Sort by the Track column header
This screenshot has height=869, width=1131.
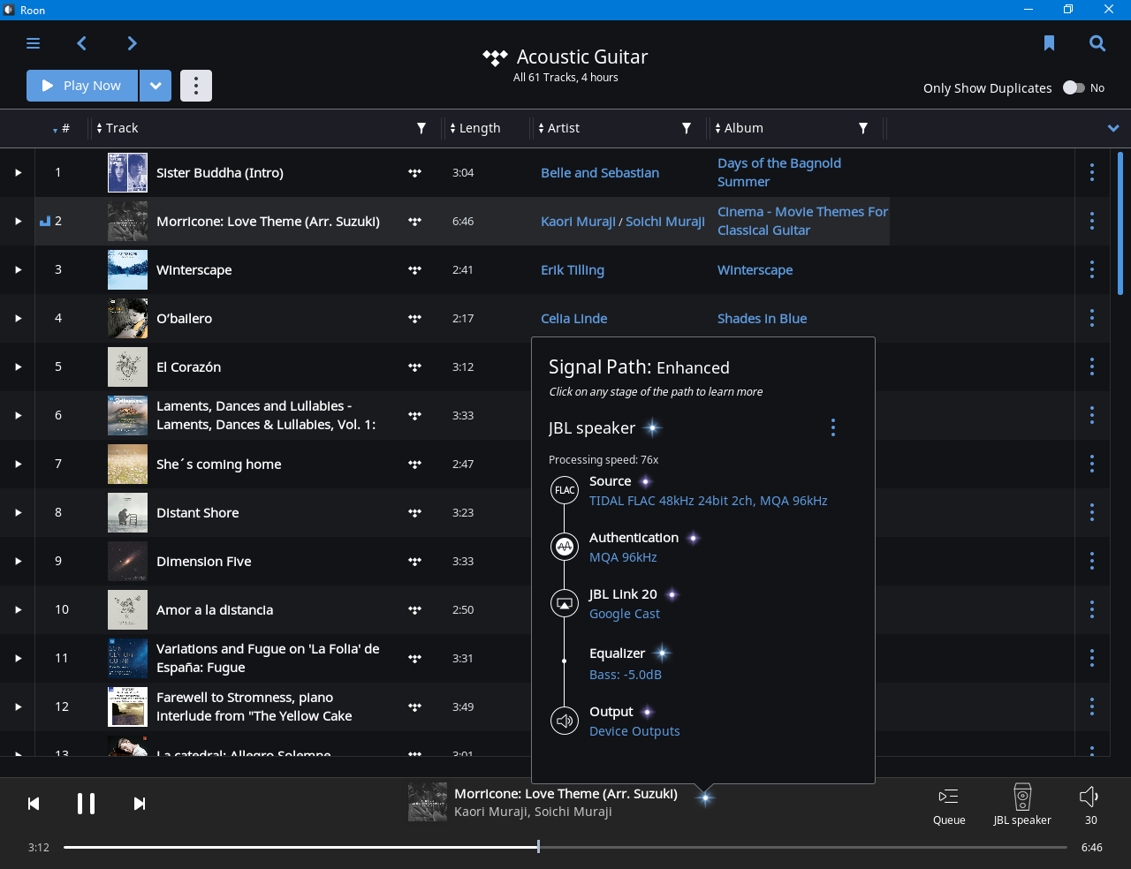[117, 128]
